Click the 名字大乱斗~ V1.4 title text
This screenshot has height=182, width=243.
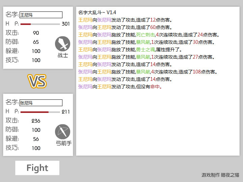97,12
